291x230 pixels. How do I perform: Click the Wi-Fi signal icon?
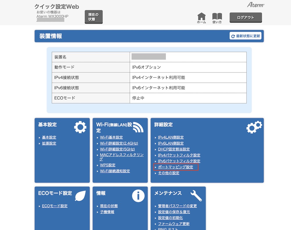point(138,127)
